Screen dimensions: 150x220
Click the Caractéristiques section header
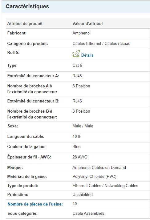pos(27,6)
